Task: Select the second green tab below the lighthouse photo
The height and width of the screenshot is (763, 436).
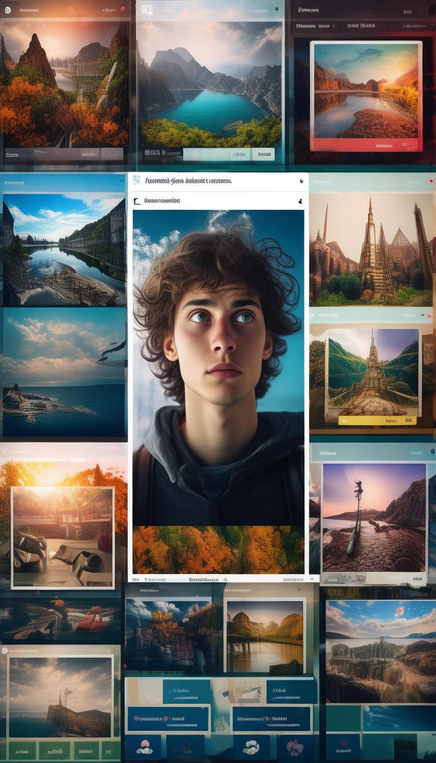Action: [54, 750]
